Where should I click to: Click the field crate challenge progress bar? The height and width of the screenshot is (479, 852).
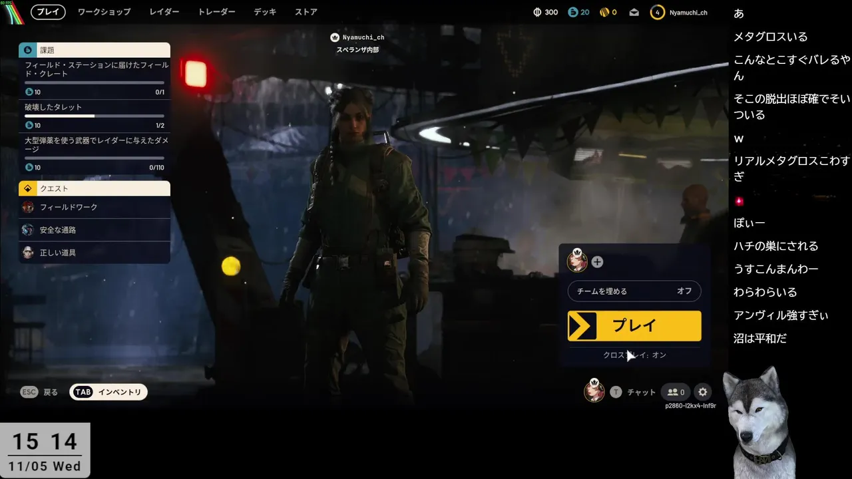(95, 82)
